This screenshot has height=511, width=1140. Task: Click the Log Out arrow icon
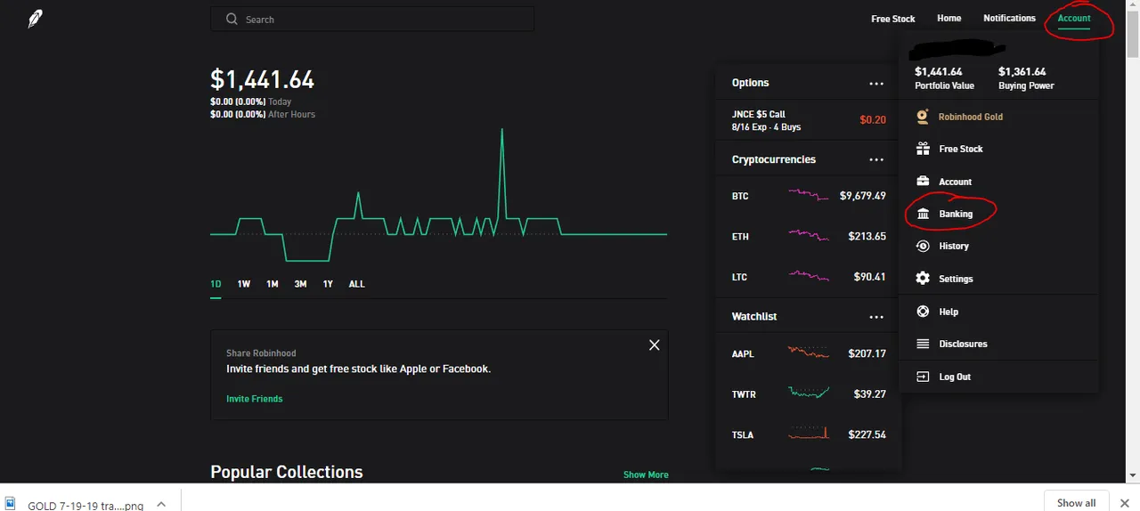pyautogui.click(x=923, y=377)
